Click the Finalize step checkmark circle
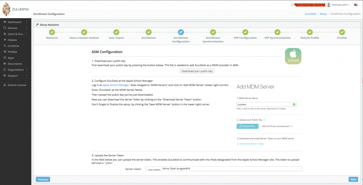The width and height of the screenshot is (363, 185). [x=342, y=32]
